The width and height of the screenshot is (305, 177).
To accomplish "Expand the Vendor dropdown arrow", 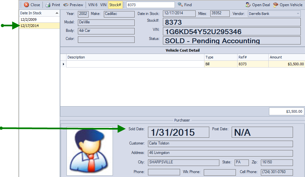I will [298, 14].
